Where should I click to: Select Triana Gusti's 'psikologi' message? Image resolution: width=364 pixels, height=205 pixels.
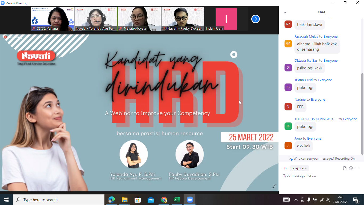[305, 88]
